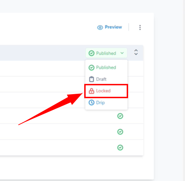This screenshot has height=181, width=185.
Task: Click the green check icon in status button
Action: pyautogui.click(x=92, y=53)
